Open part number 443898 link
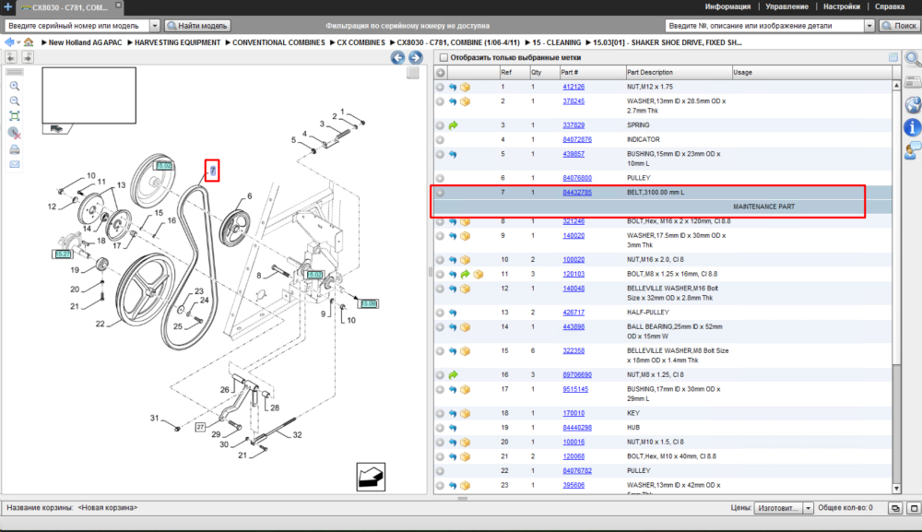This screenshot has width=922, height=532. [x=573, y=326]
